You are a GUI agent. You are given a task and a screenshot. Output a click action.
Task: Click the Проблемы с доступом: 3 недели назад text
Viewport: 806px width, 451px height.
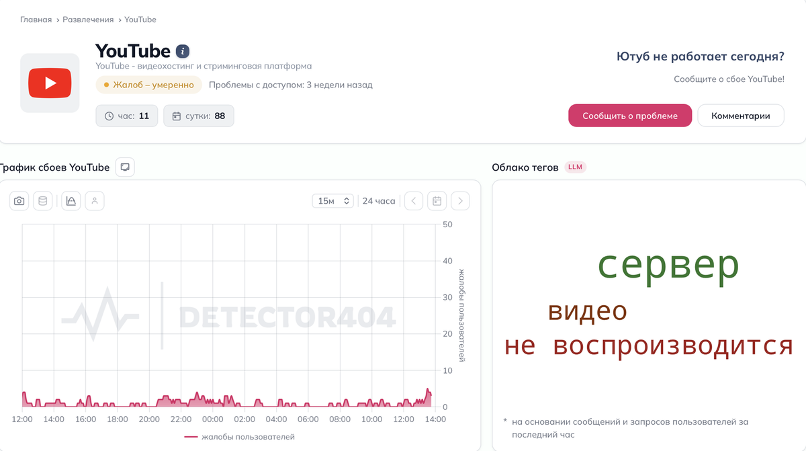pos(291,85)
